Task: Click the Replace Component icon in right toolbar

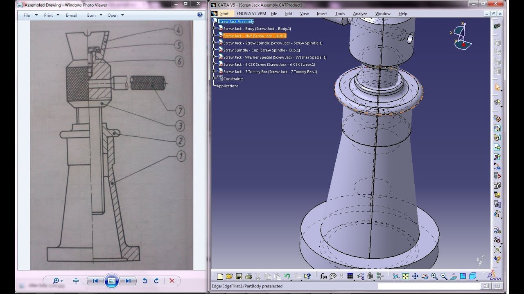Action: click(x=497, y=166)
